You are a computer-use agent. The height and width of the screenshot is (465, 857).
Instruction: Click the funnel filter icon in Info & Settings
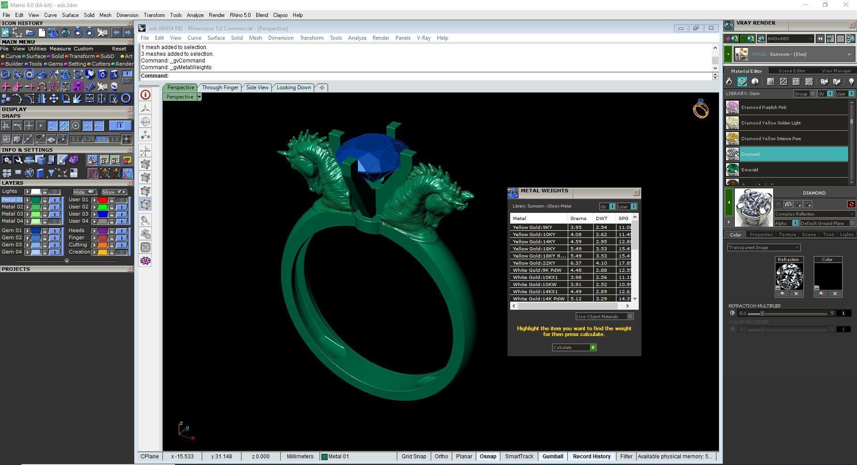pos(51,173)
